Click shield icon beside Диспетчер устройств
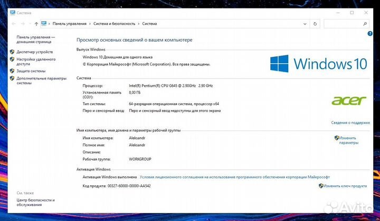 [12, 52]
